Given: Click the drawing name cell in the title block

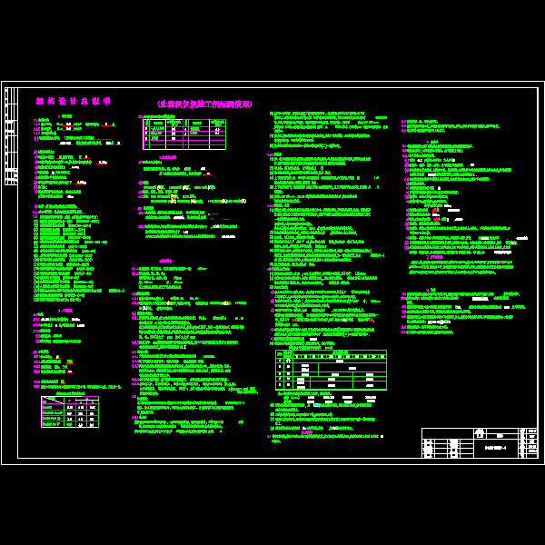Looking at the screenshot, I should pos(496,448).
